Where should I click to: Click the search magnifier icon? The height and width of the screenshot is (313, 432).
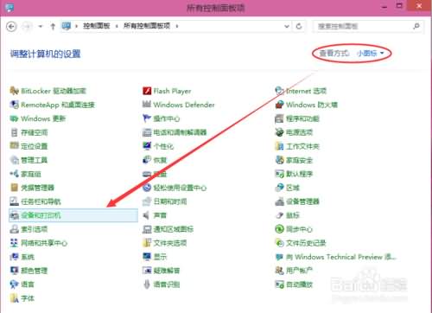coord(416,26)
